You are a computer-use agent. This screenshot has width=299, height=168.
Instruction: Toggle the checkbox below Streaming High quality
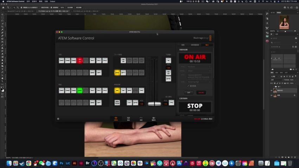[188, 86]
